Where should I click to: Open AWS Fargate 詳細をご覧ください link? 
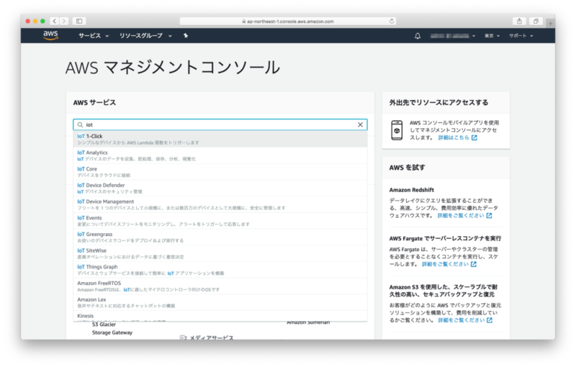tap(445, 264)
